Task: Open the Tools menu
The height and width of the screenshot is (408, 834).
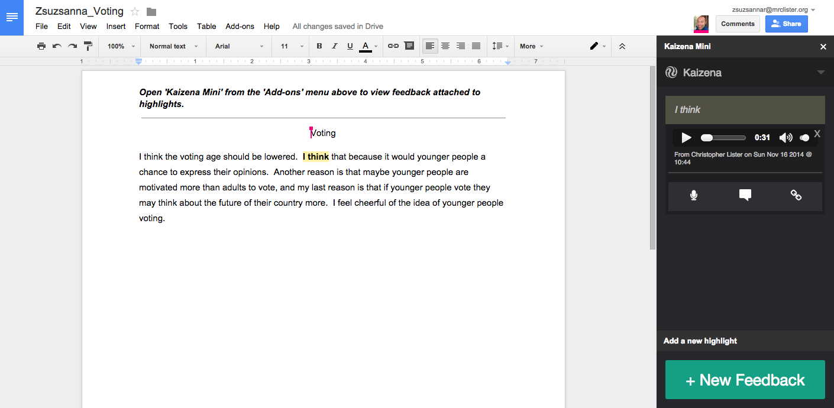Action: [x=178, y=26]
